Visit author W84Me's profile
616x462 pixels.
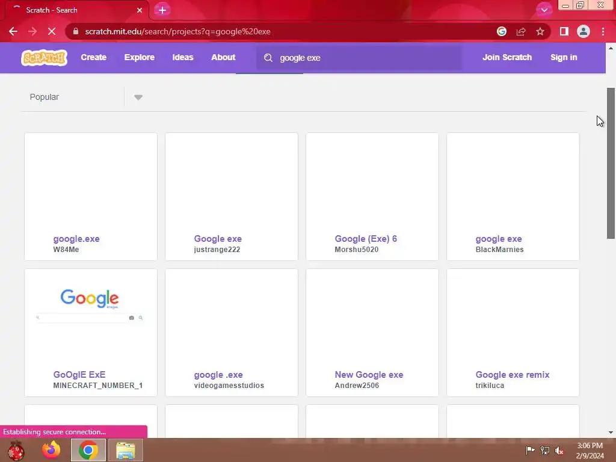[x=66, y=250]
